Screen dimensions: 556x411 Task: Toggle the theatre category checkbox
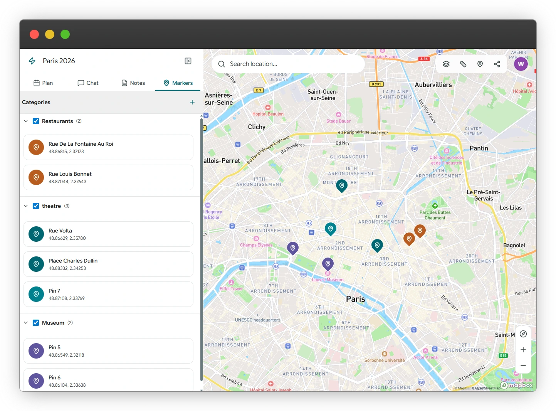pos(36,206)
